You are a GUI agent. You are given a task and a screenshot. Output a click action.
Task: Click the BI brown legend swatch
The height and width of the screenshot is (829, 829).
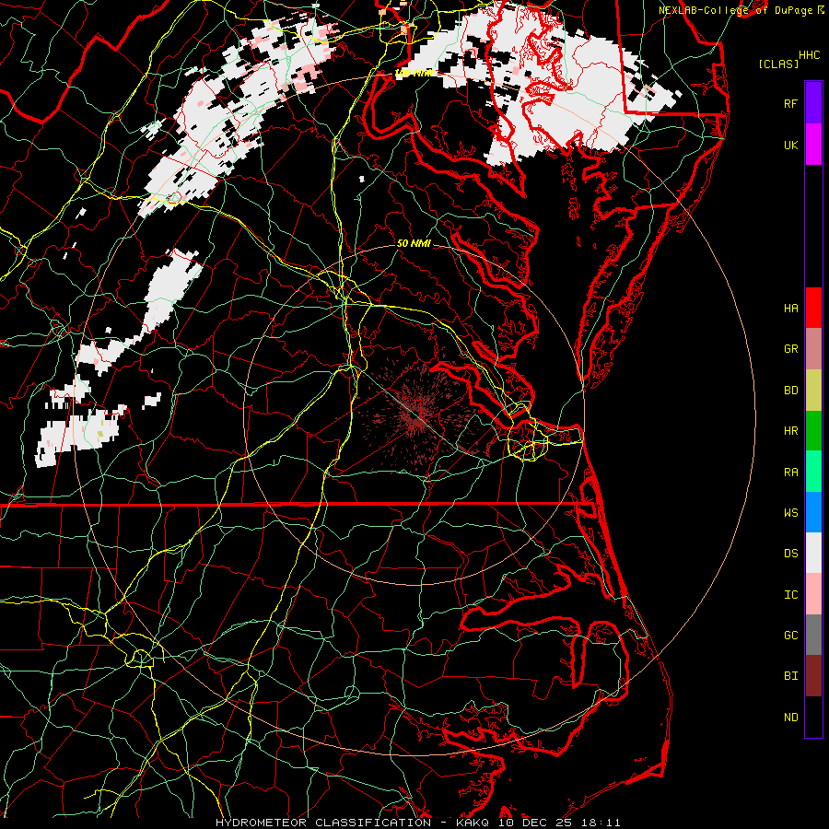[813, 676]
